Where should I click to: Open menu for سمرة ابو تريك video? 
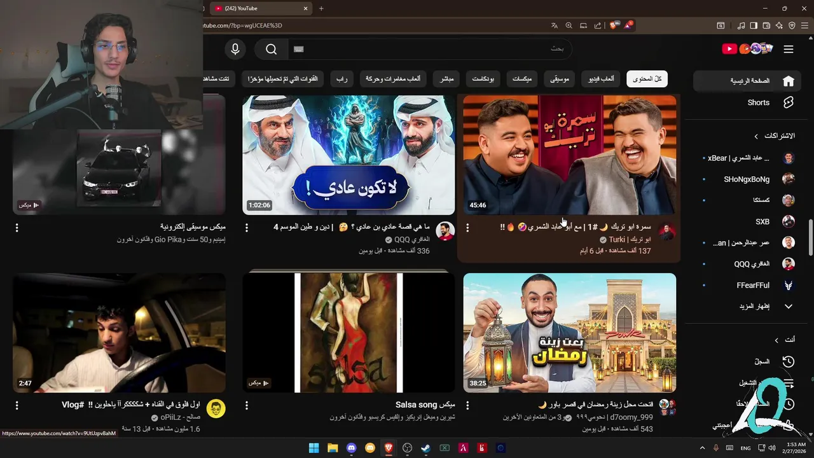tap(467, 227)
